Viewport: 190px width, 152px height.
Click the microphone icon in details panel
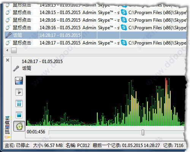(16, 68)
